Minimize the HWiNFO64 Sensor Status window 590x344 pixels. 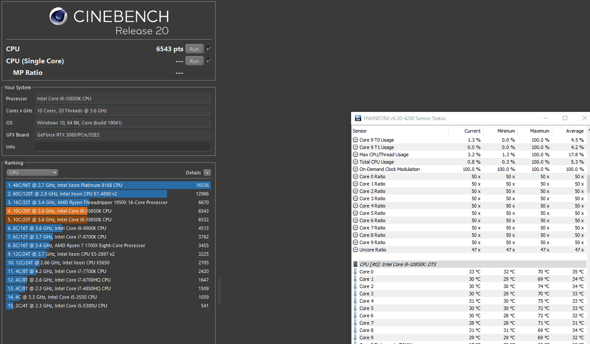click(545, 118)
